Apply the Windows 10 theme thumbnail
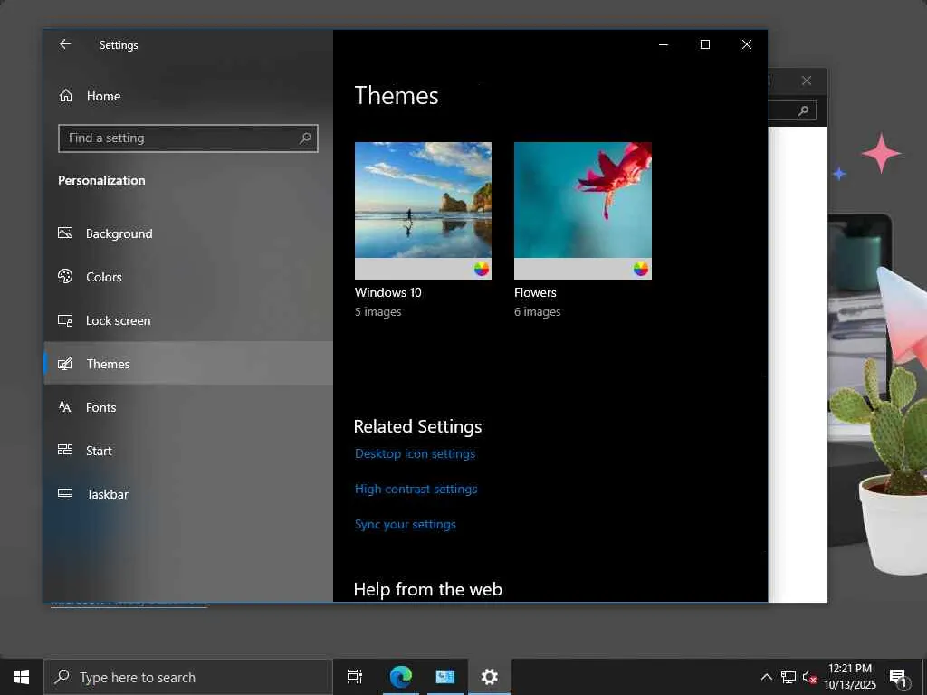The image size is (927, 695). point(424,210)
